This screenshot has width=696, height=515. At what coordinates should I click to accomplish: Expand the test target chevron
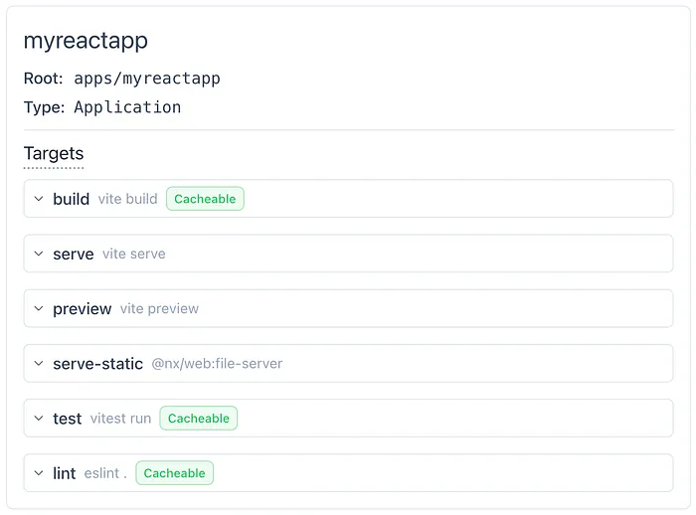(39, 419)
